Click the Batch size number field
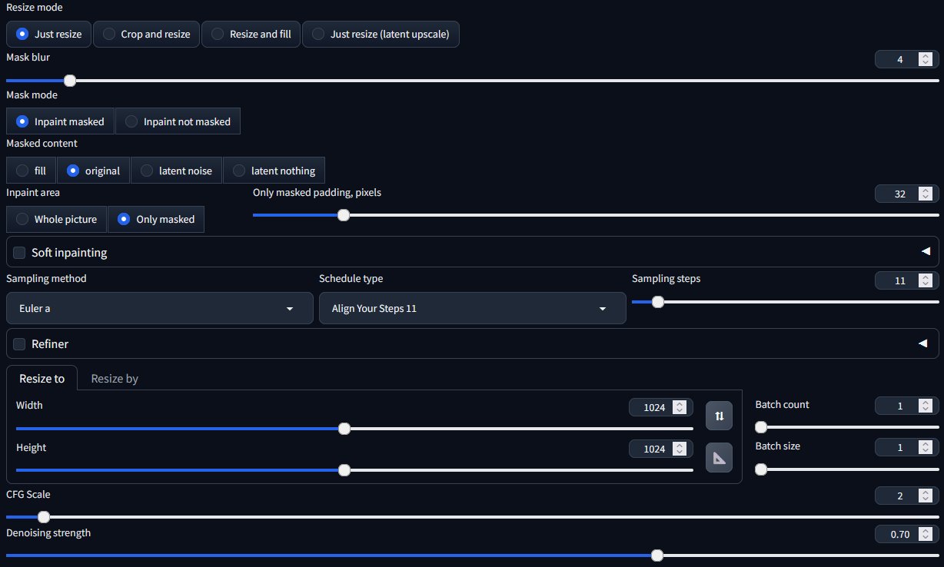This screenshot has width=944, height=567. [906, 447]
